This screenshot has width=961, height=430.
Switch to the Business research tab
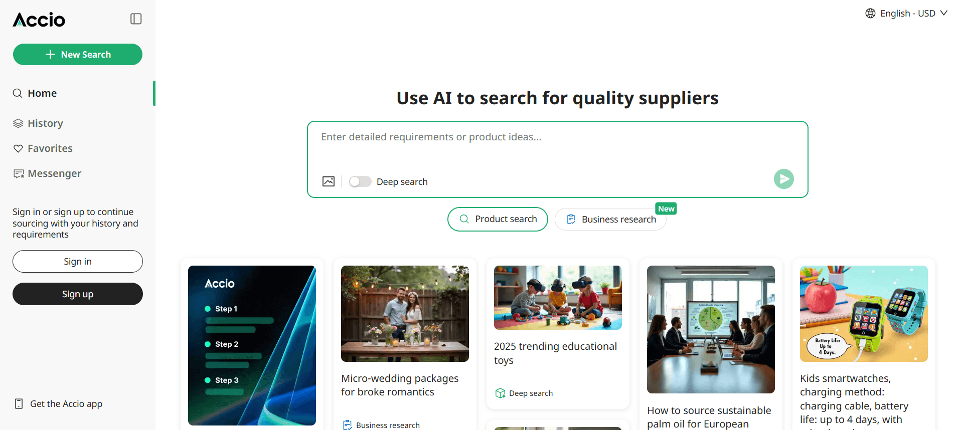click(x=610, y=219)
